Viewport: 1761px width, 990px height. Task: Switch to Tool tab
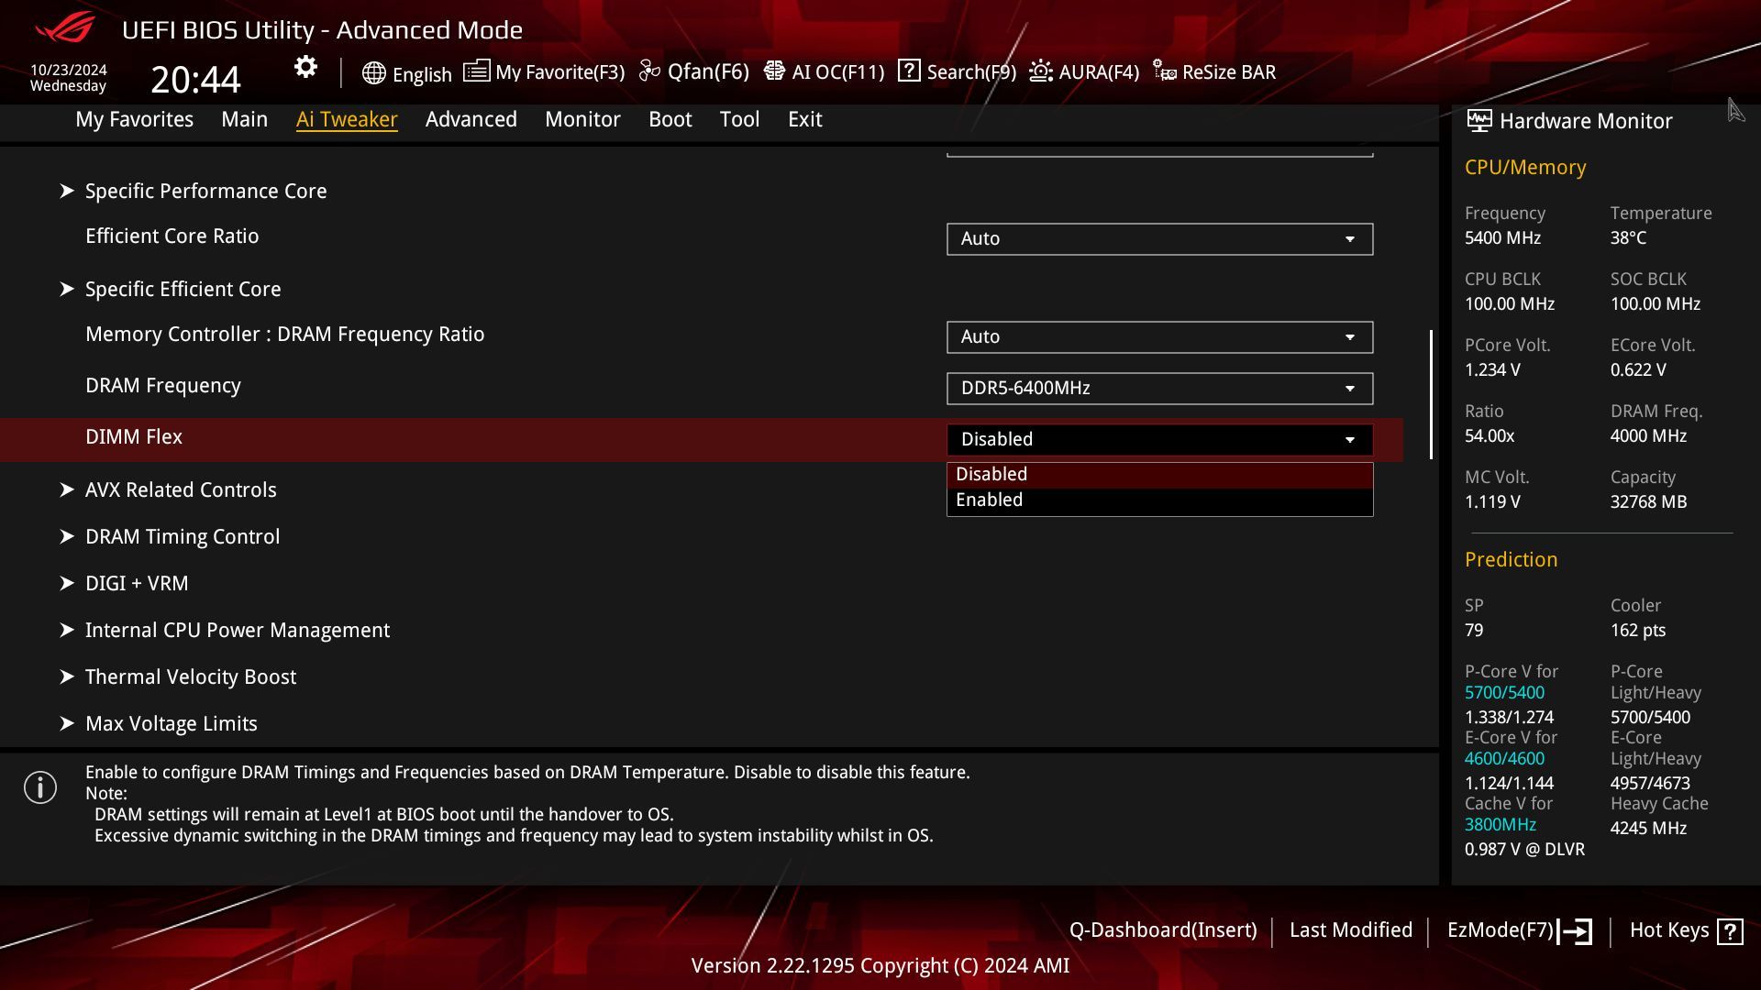[x=739, y=119]
